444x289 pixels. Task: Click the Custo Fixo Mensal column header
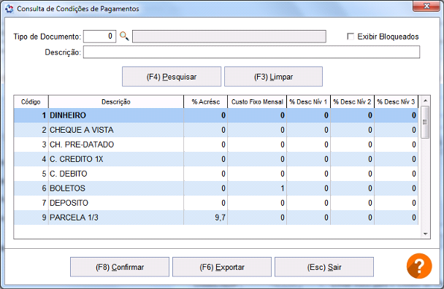click(257, 102)
